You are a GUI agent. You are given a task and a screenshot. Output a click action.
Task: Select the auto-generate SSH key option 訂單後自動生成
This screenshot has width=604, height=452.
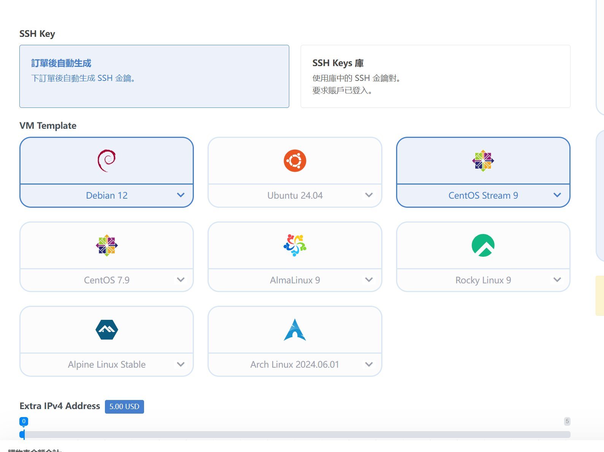click(154, 76)
